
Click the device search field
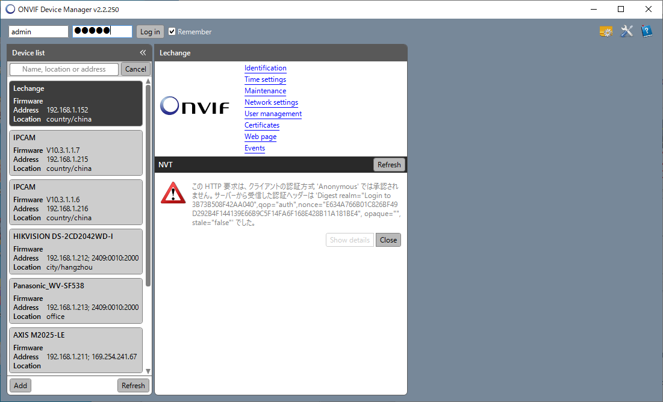point(64,69)
